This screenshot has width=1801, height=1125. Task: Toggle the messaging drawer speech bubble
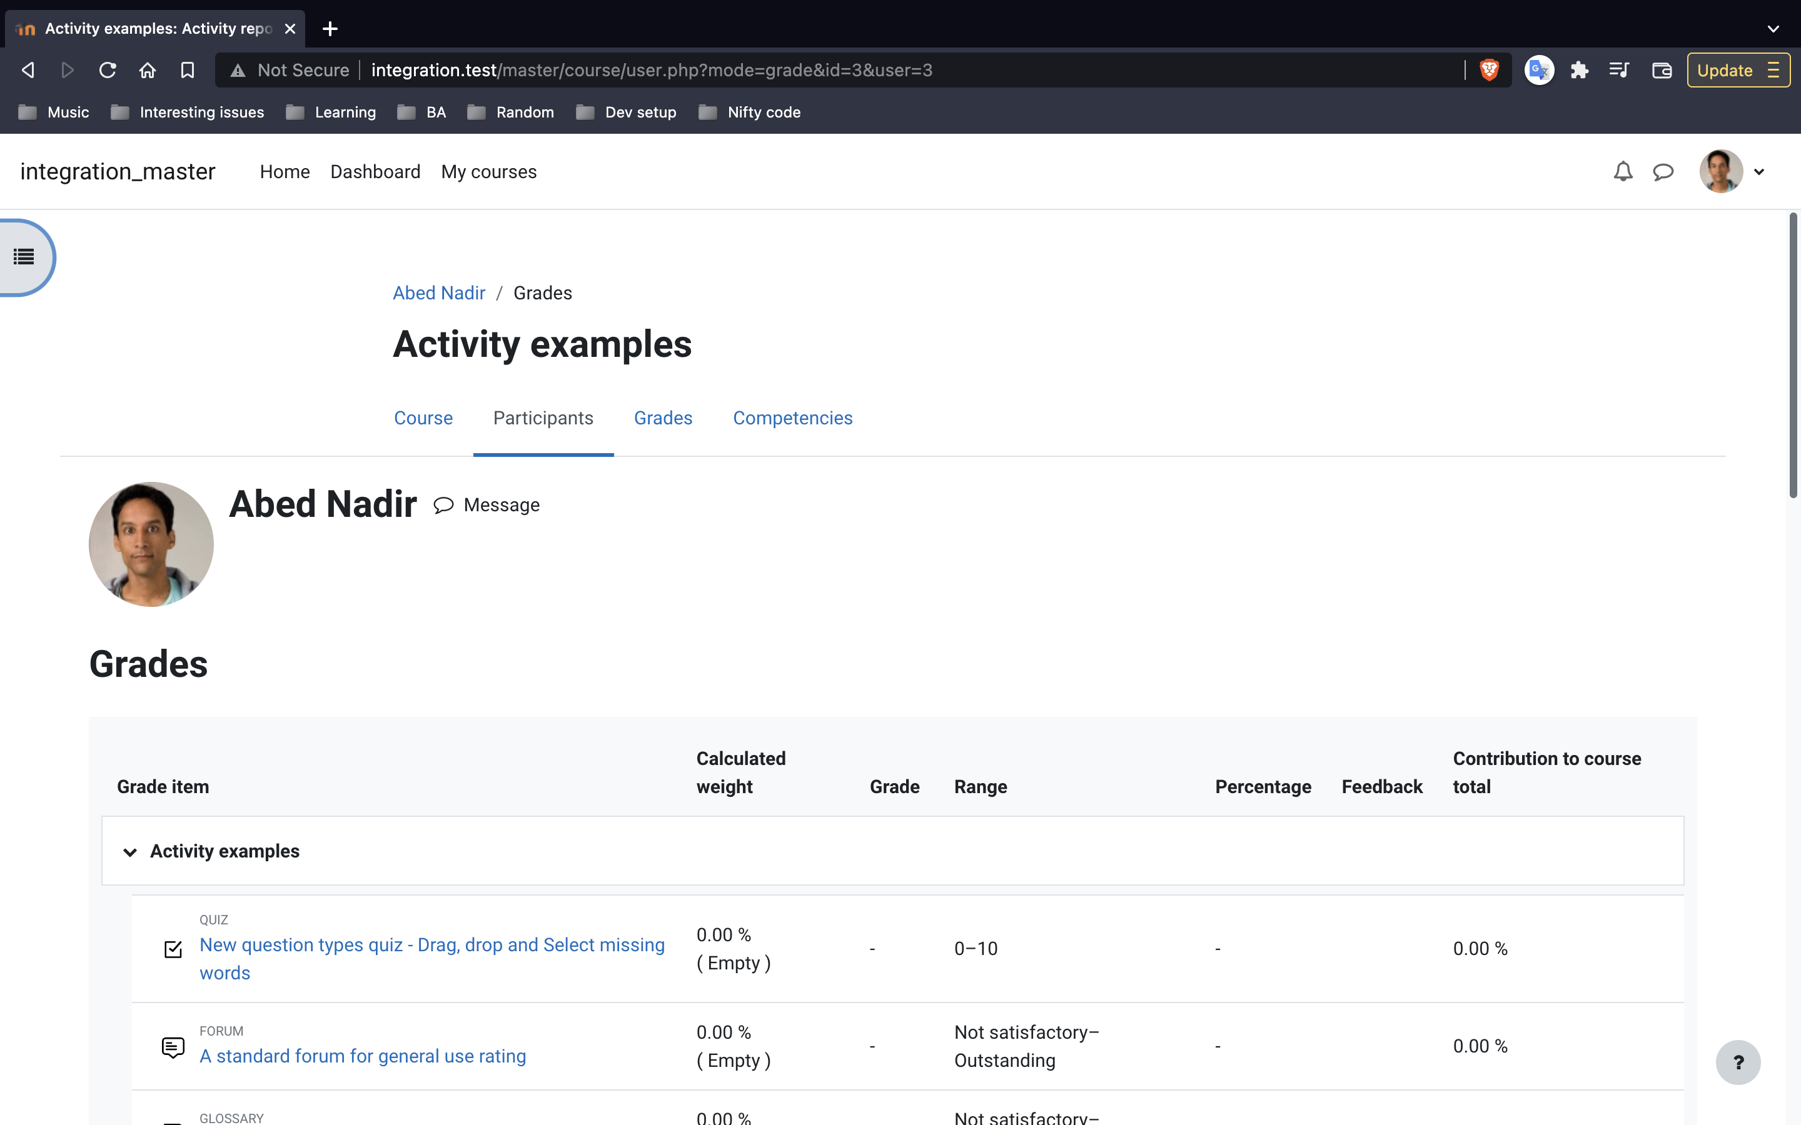point(1663,172)
